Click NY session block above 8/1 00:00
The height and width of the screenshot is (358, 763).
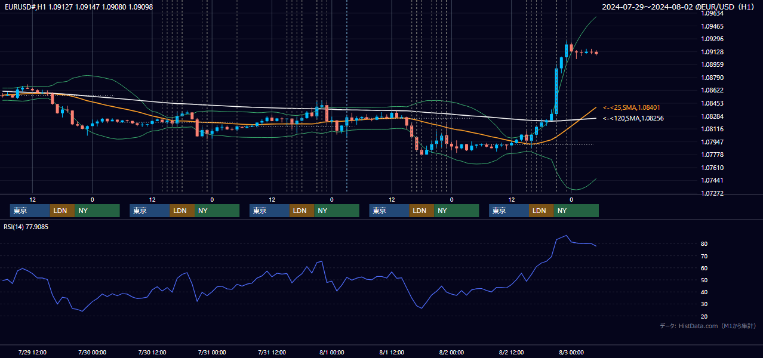point(337,211)
